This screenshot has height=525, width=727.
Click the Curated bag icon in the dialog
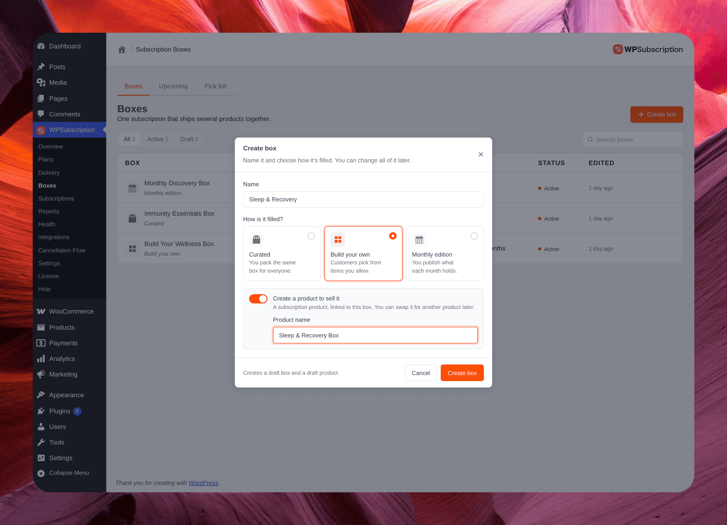point(257,239)
